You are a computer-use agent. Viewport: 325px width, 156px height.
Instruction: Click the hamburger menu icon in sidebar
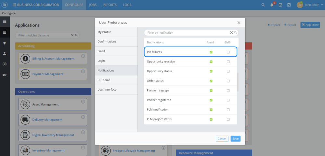click(x=5, y=22)
